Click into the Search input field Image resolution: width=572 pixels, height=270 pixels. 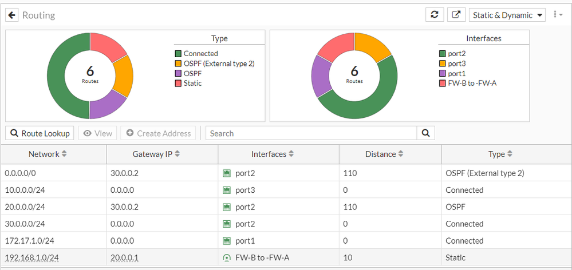click(x=311, y=133)
